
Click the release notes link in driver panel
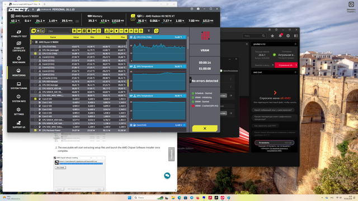point(263,65)
